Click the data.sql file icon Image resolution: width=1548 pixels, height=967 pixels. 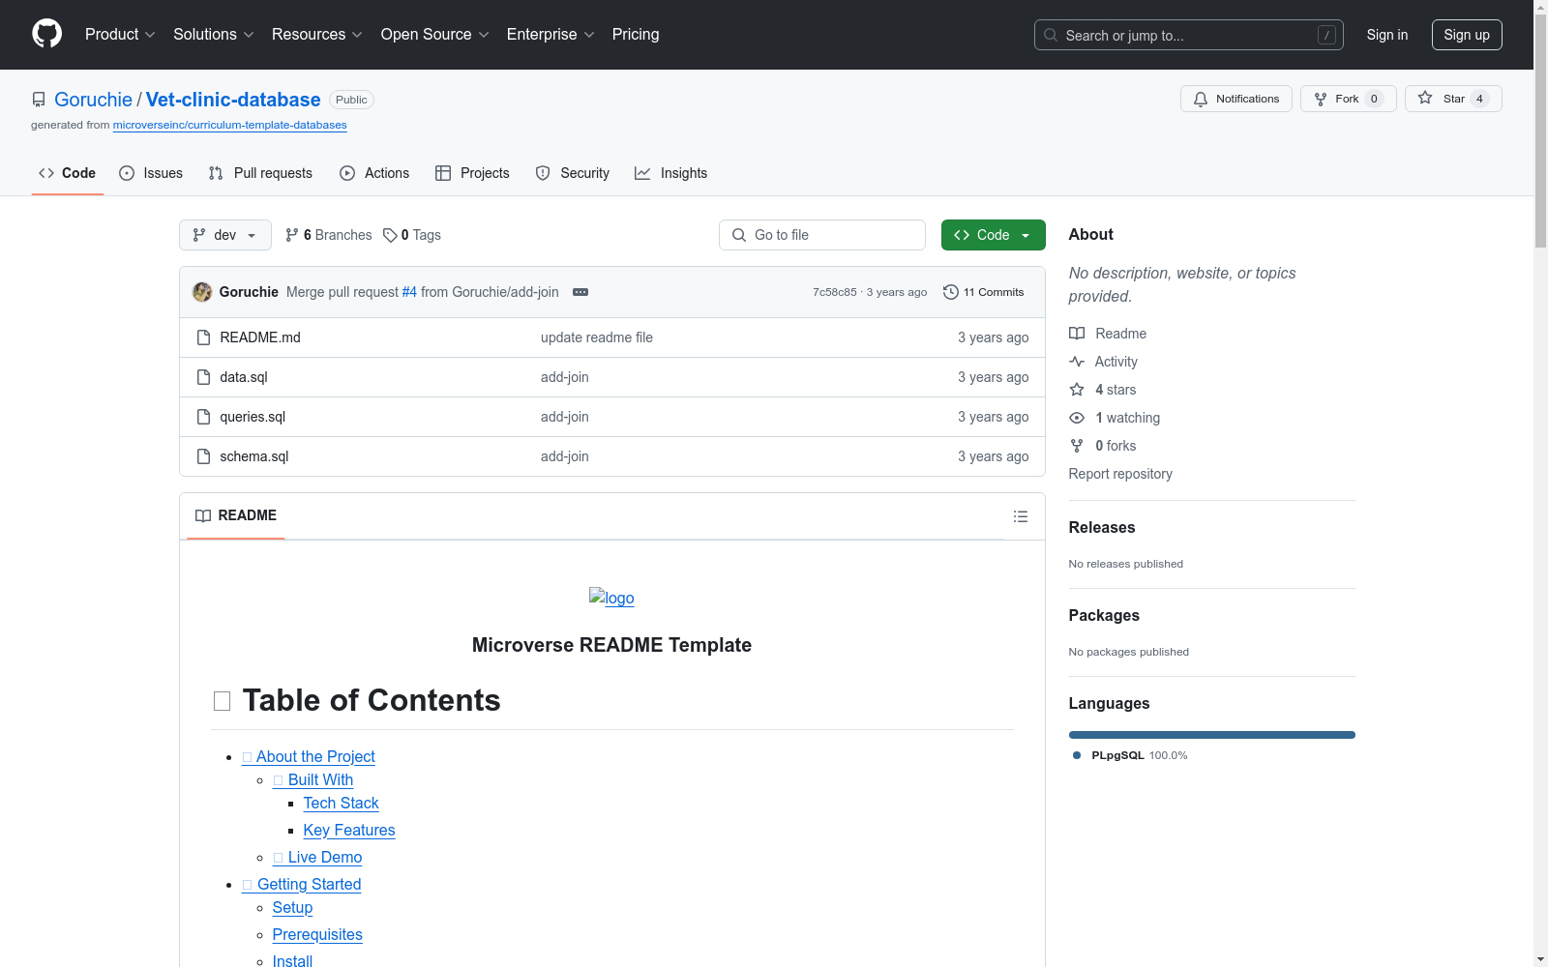(x=203, y=377)
